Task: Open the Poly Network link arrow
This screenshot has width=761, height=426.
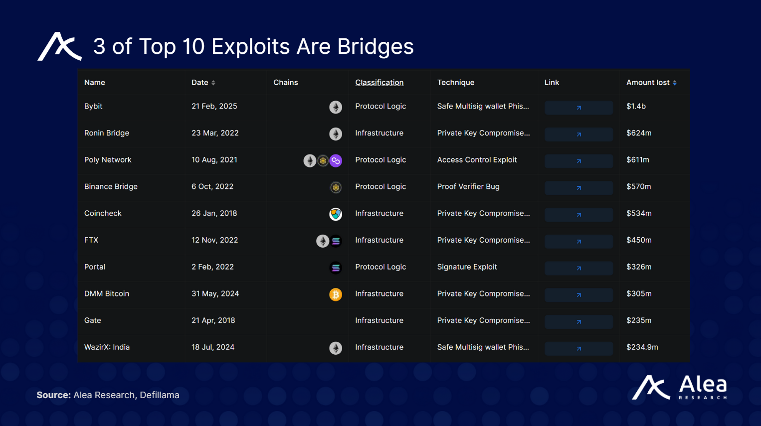Action: click(578, 161)
